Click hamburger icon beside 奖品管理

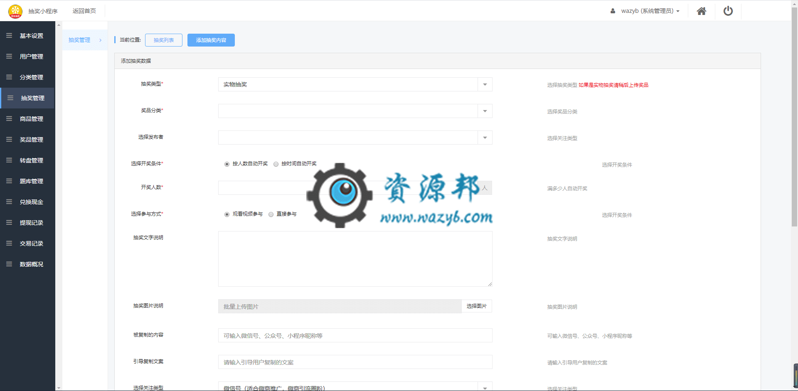tap(9, 140)
